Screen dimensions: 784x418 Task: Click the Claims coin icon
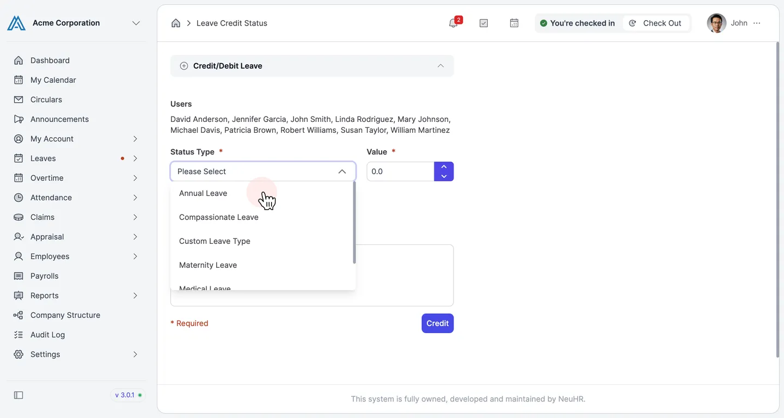[19, 217]
